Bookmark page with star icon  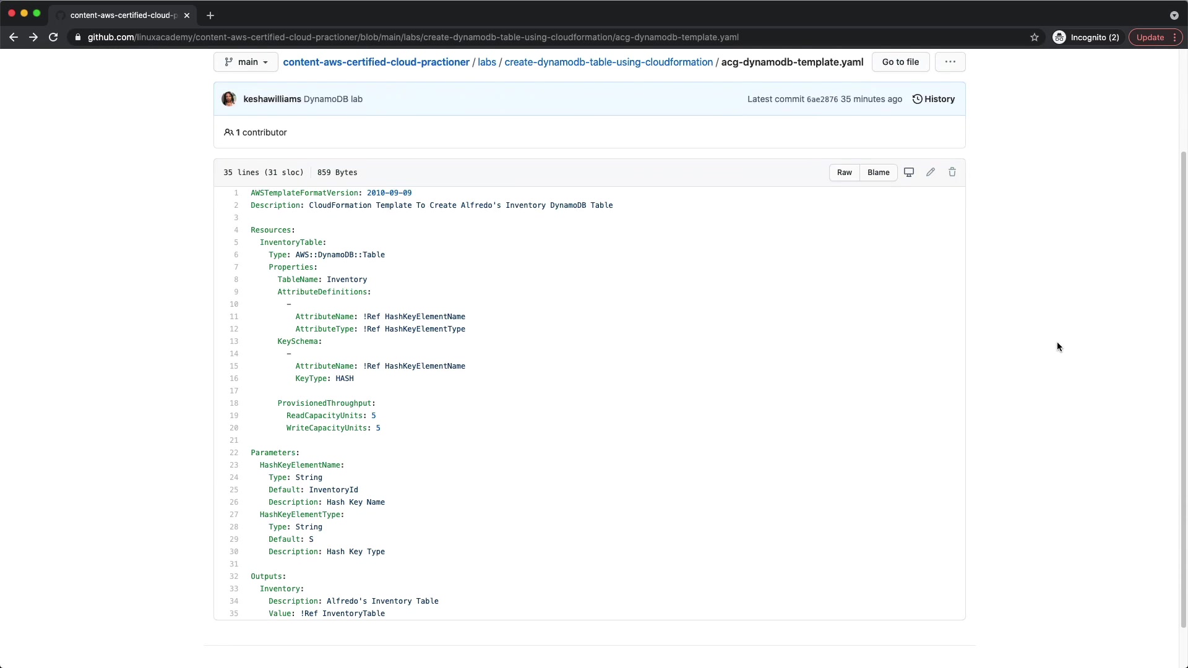(x=1034, y=37)
